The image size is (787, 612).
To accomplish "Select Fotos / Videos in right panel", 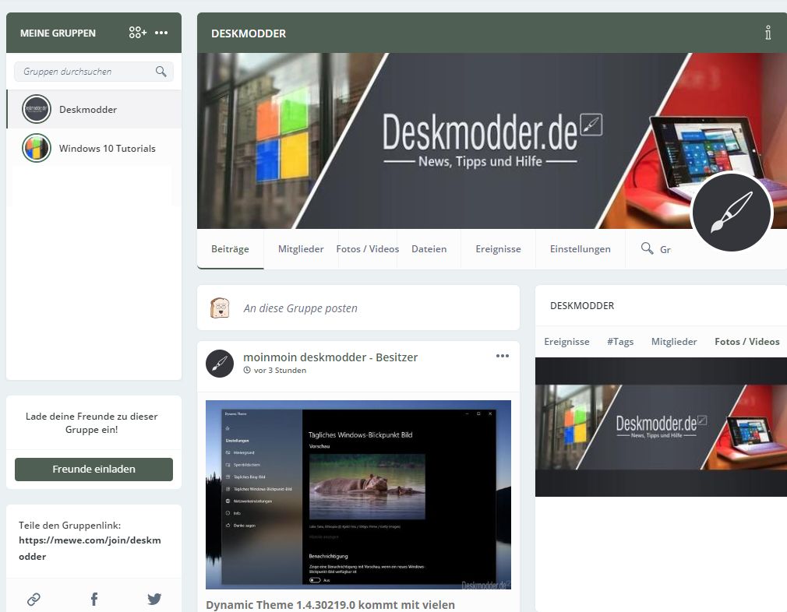I will point(746,342).
